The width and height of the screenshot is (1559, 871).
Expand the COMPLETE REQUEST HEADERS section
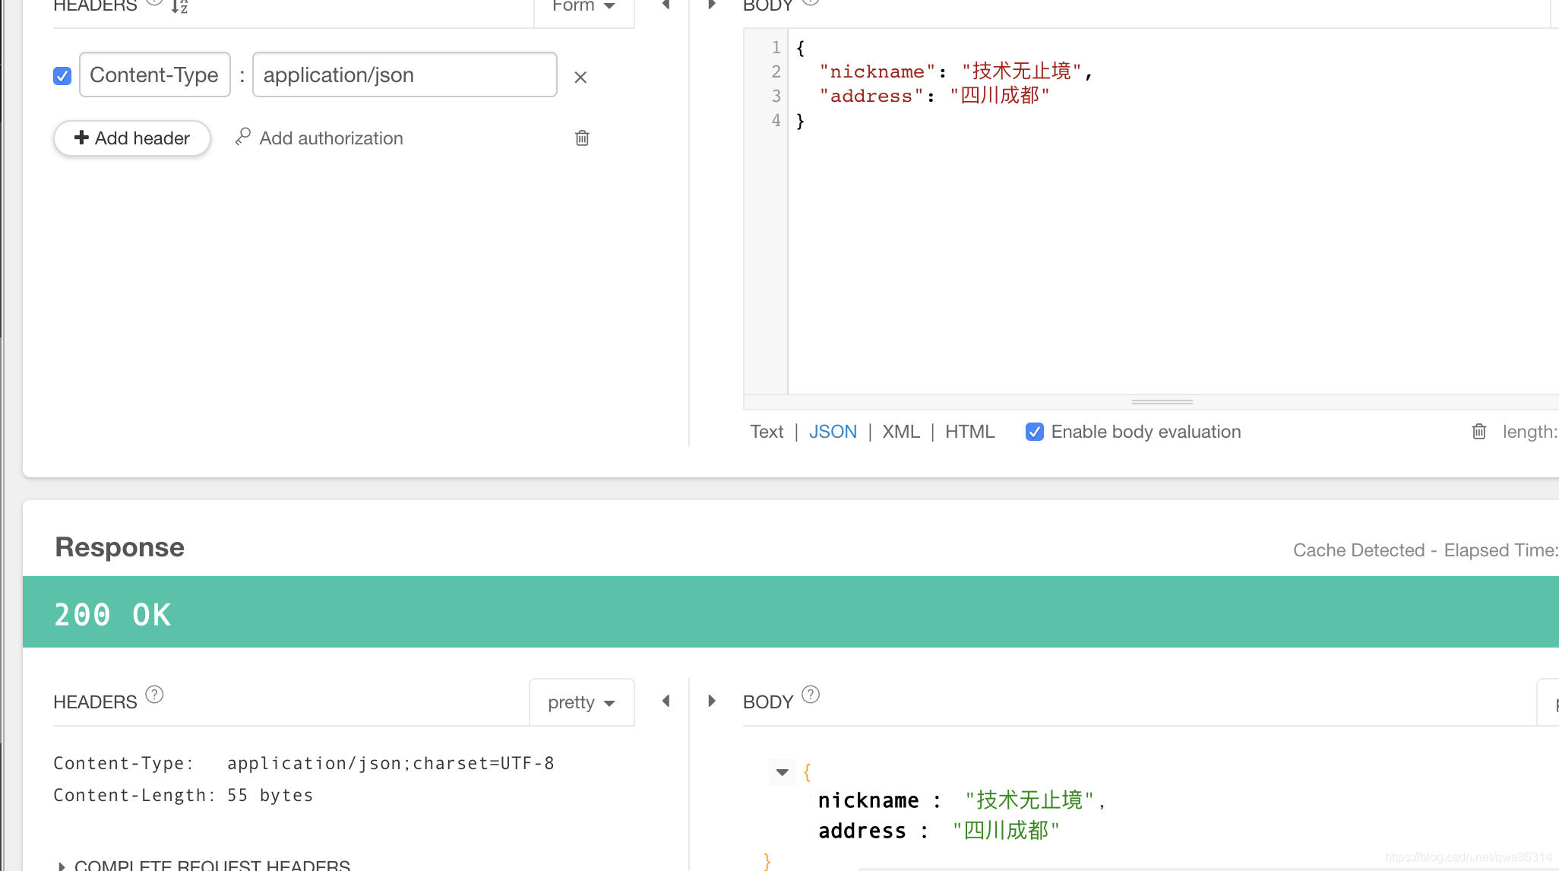pyautogui.click(x=204, y=865)
